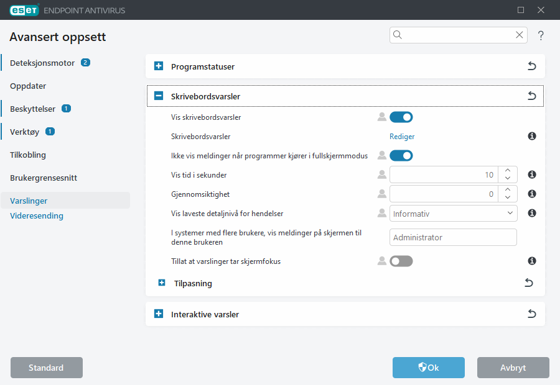Open Vis laveste detaljnivå dropdown Informativ
The height and width of the screenshot is (385, 560).
pos(453,213)
